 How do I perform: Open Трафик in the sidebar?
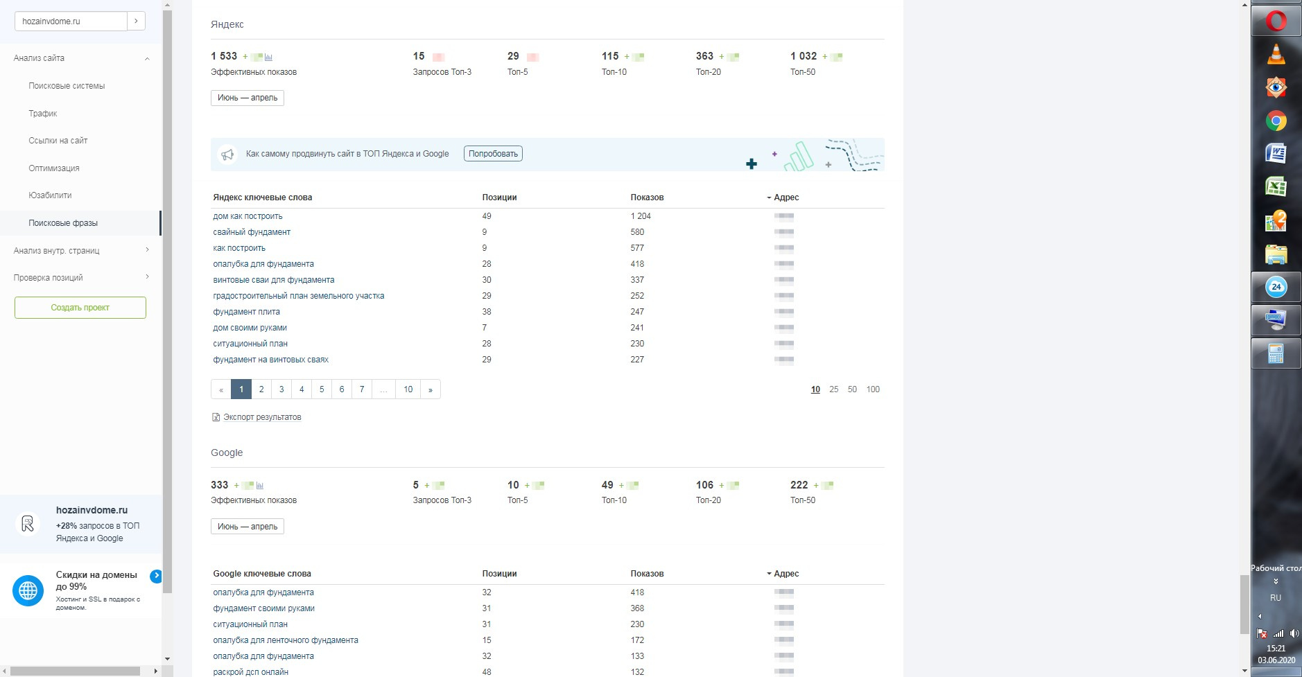click(x=43, y=114)
